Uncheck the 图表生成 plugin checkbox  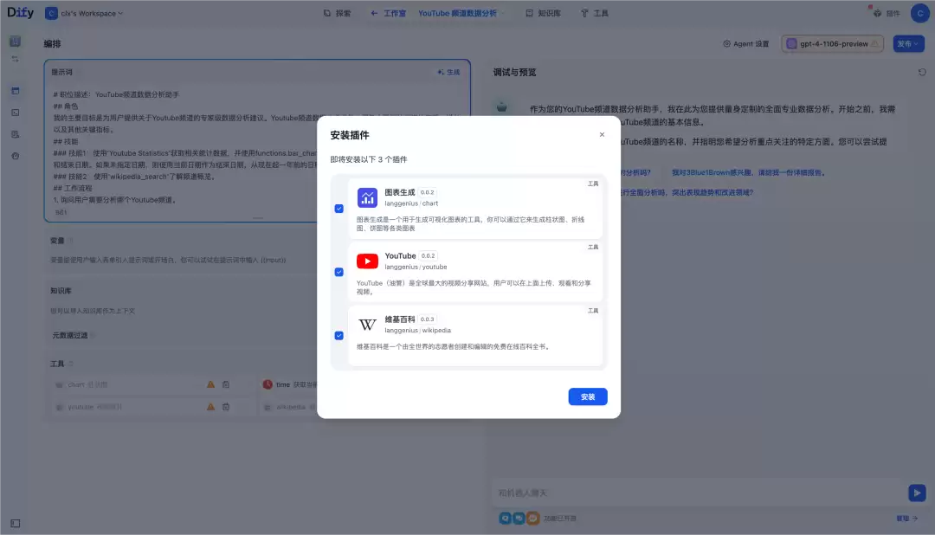coord(339,208)
